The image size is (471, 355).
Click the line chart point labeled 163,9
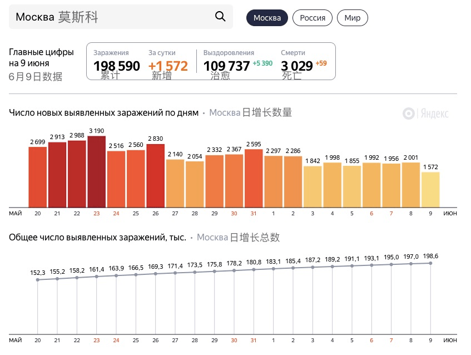(x=116, y=275)
